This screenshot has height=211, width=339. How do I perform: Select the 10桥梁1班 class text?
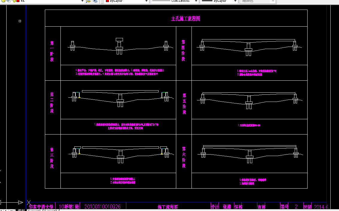click(69, 207)
